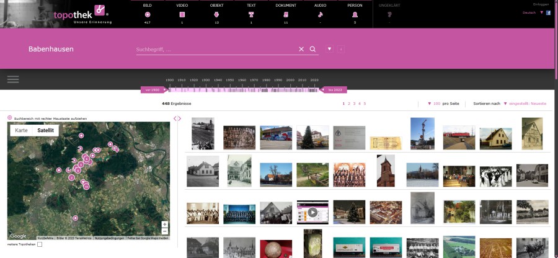This screenshot has height=258, width=558.
Task: Filter by Video media type icon
Action: pos(182,14)
